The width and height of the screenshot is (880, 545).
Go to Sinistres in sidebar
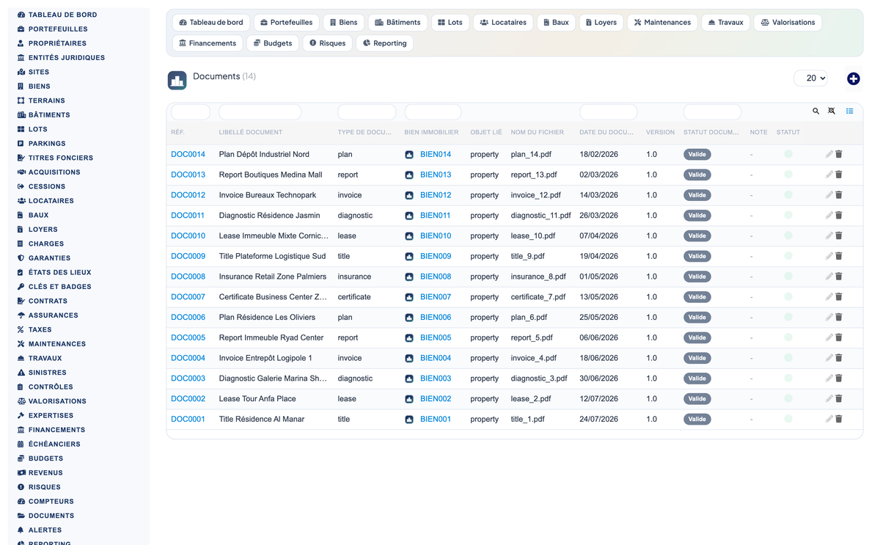click(x=47, y=373)
